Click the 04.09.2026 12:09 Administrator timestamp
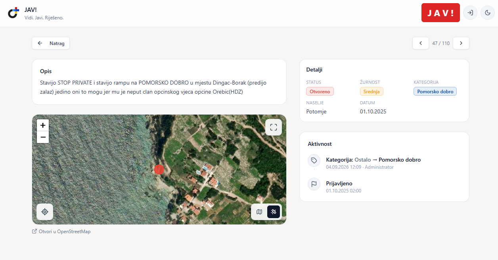Viewport: 498px width, 260px height. click(360, 167)
